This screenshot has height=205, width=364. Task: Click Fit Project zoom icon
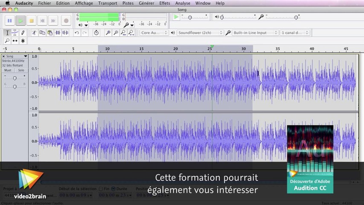(131, 33)
